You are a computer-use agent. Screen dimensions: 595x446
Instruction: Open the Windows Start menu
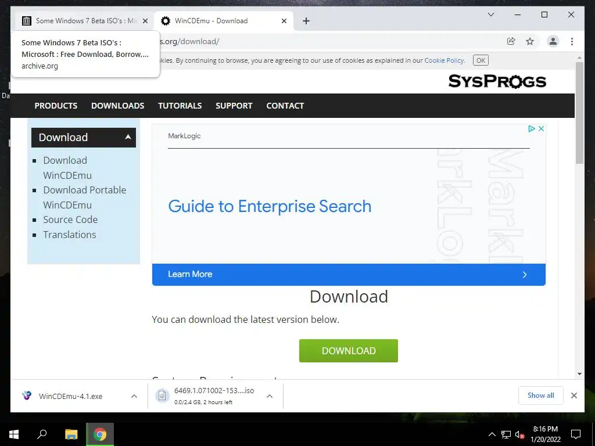click(14, 434)
